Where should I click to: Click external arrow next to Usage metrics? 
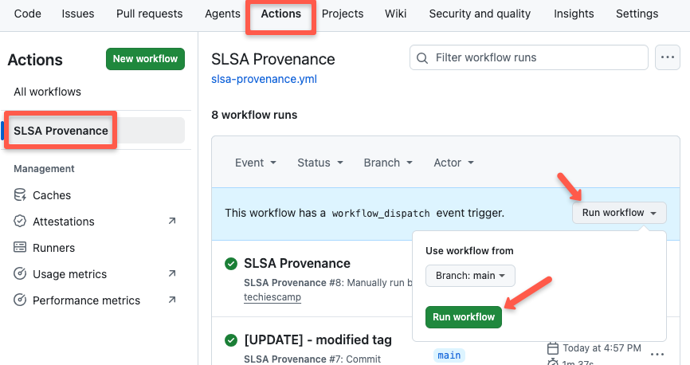point(172,273)
